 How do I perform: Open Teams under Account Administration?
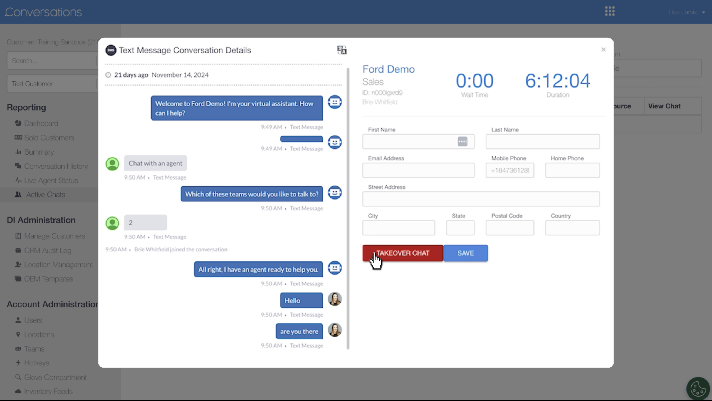click(x=34, y=349)
